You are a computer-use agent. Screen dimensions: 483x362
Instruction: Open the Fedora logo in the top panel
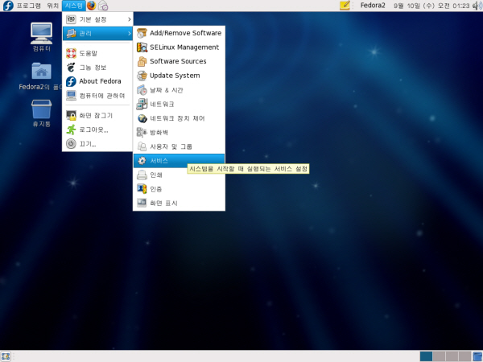point(8,6)
